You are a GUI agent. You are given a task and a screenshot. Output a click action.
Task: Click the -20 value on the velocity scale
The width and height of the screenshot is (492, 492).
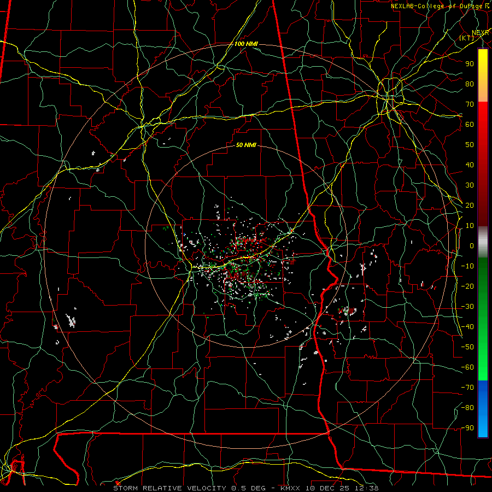467,286
